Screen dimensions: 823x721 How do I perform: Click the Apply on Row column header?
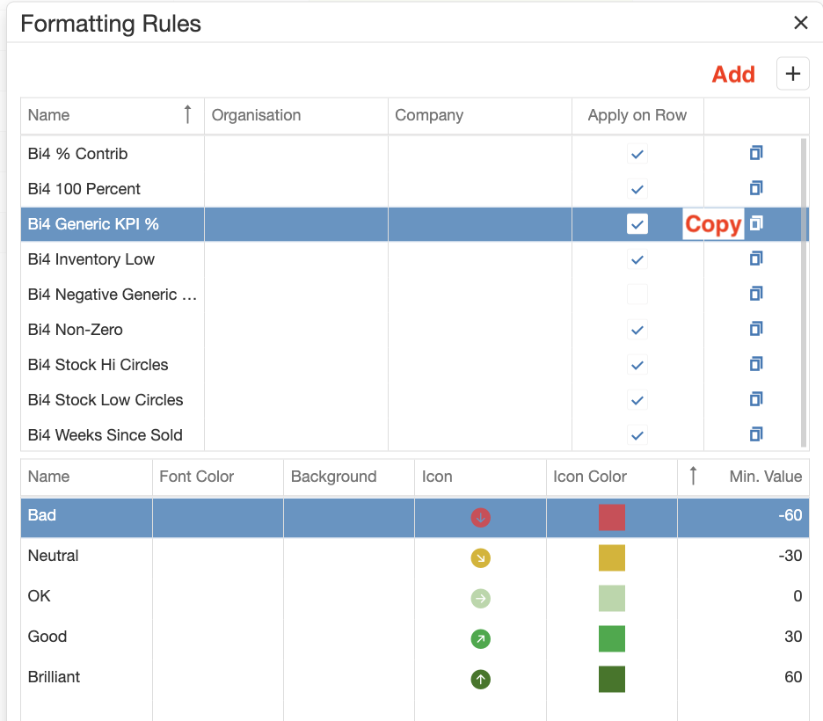click(x=637, y=115)
